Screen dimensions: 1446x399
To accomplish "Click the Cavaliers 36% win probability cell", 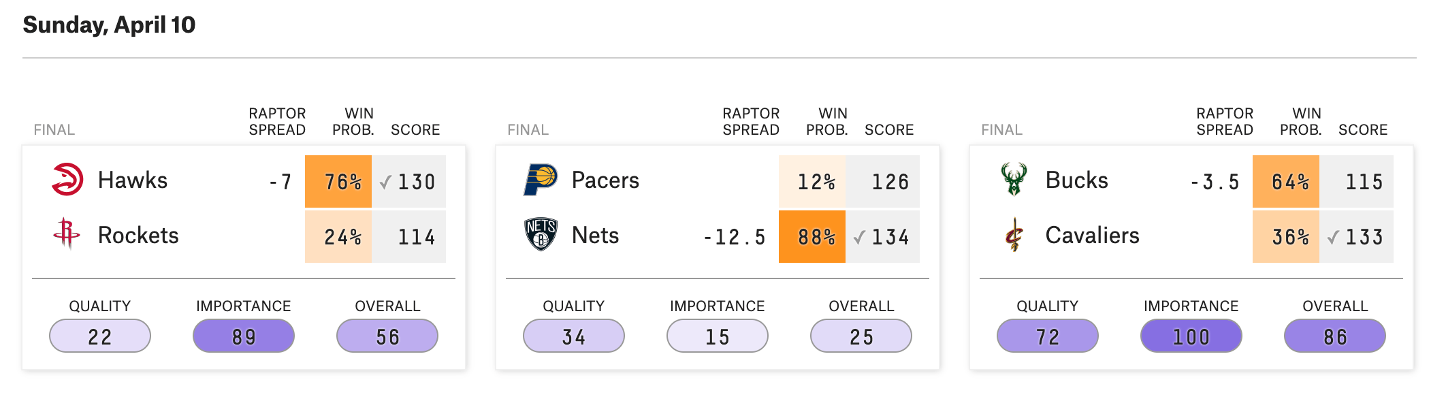I will point(1285,236).
